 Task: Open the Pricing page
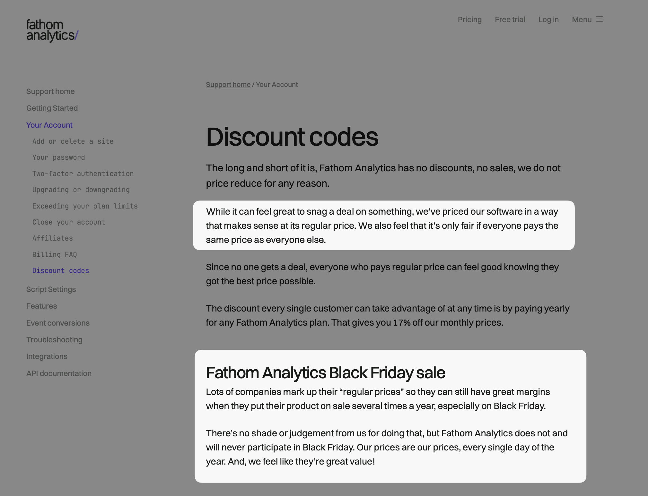pyautogui.click(x=469, y=20)
